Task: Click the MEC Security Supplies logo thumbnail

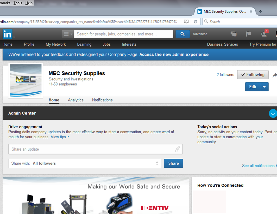Action: click(x=26, y=80)
